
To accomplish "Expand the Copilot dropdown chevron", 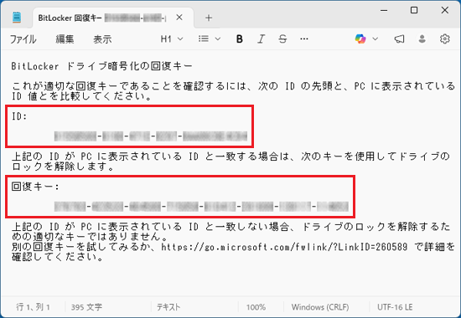I will point(376,38).
